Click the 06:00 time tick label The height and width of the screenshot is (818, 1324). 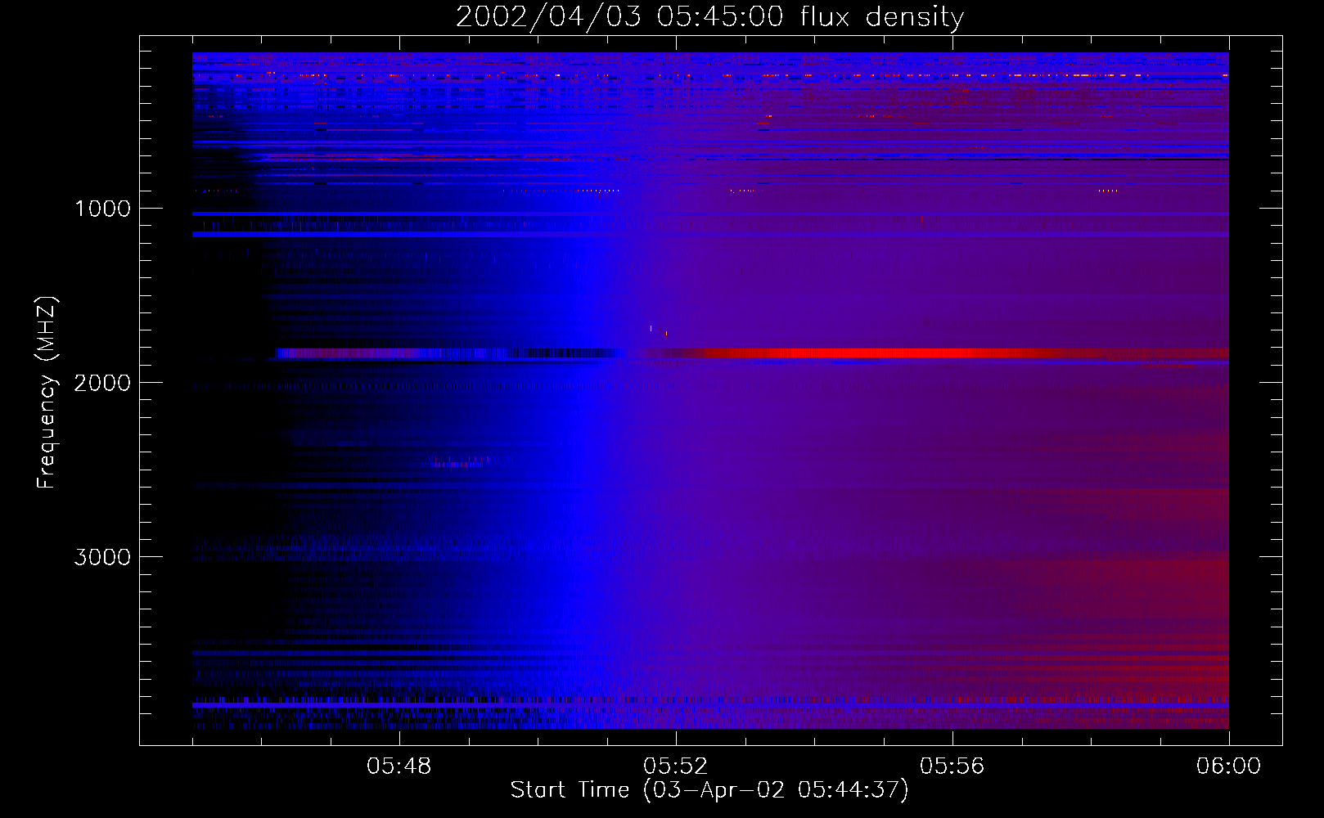[1228, 766]
